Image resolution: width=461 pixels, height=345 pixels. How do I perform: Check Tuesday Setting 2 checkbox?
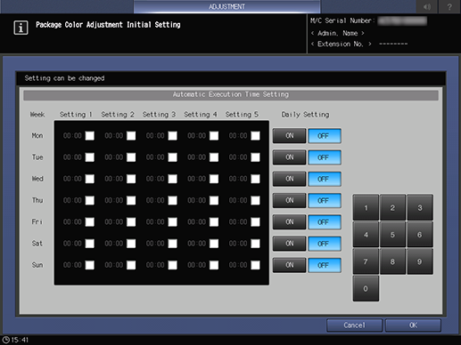coord(131,157)
